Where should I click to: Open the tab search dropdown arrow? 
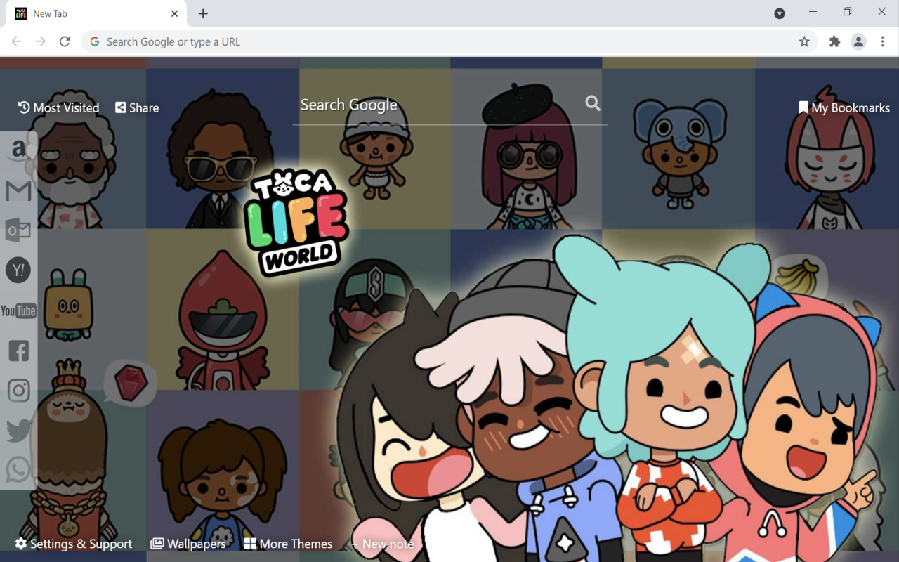(780, 13)
